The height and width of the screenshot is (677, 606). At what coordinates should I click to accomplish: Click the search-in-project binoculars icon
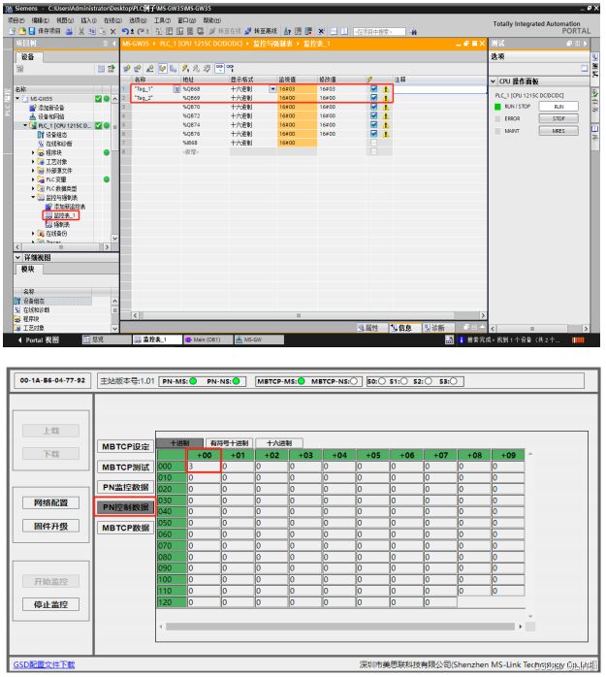click(x=413, y=31)
